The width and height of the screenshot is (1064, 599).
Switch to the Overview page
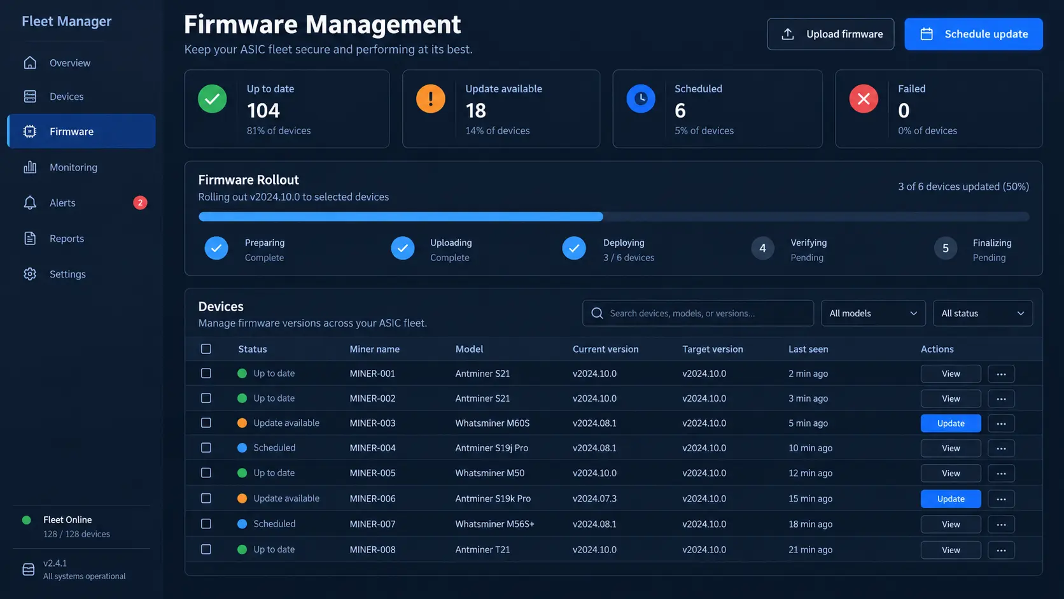click(x=81, y=62)
